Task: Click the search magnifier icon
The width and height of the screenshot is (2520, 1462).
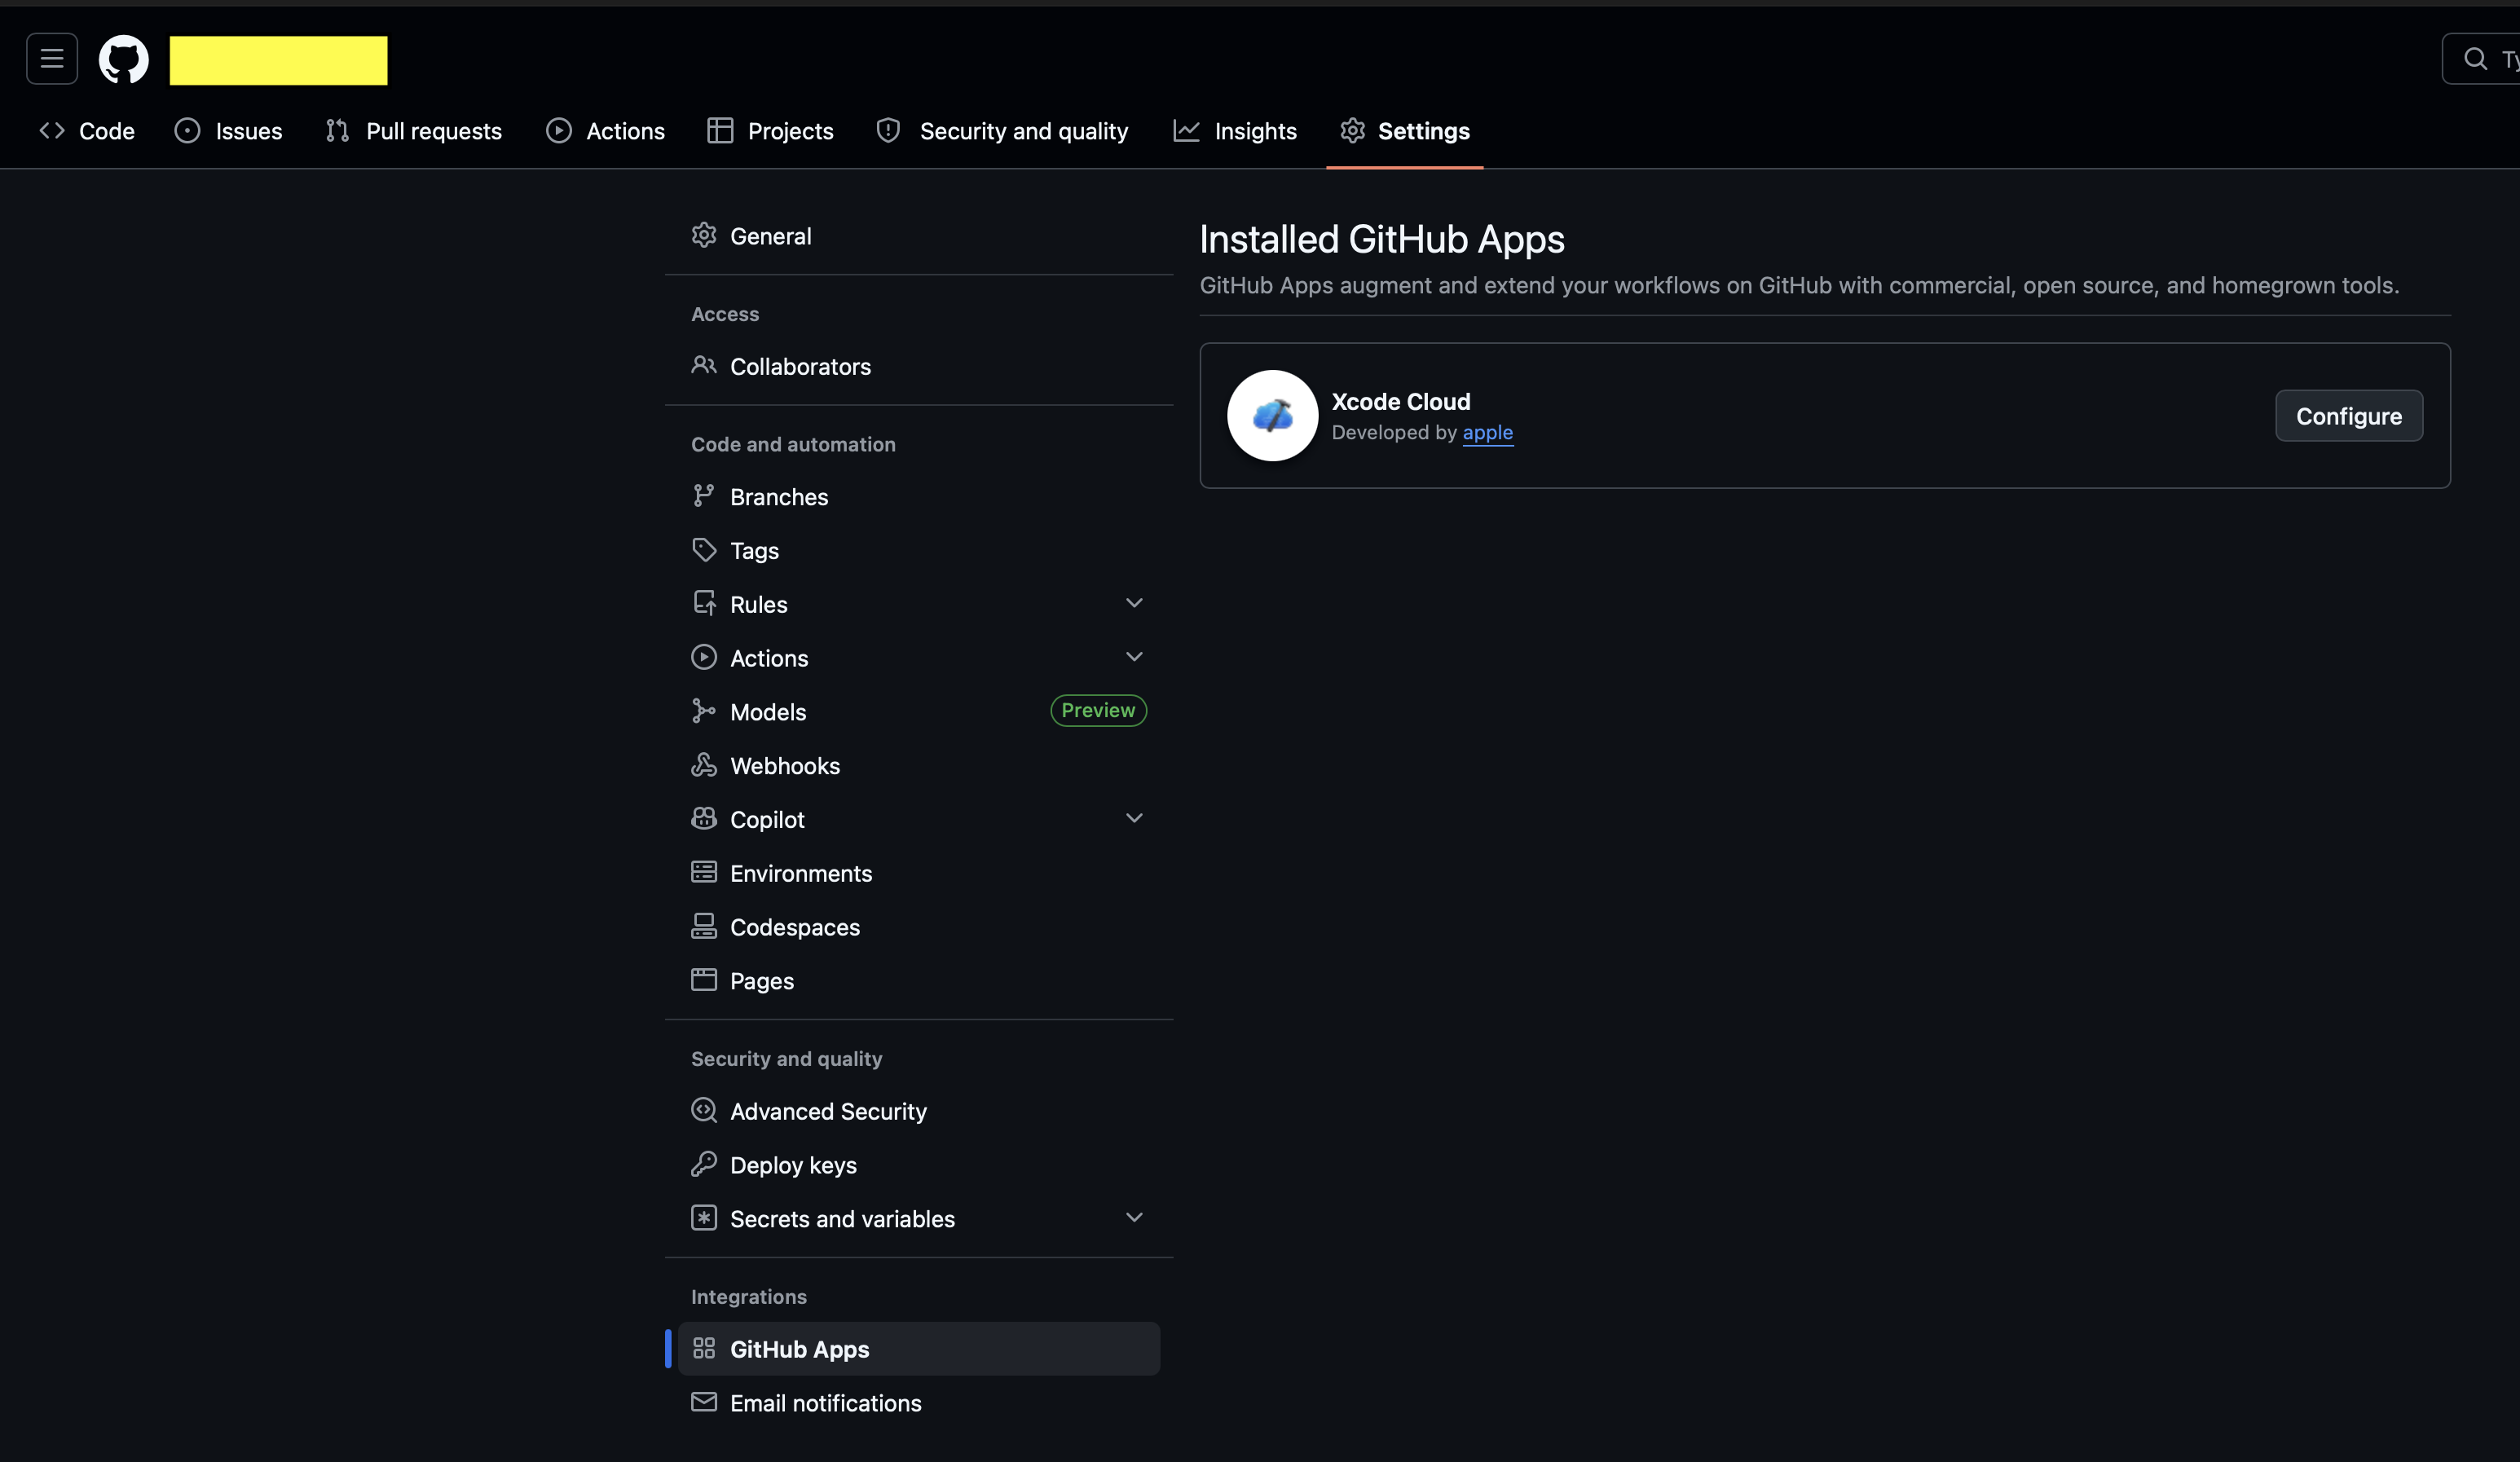Action: click(2475, 59)
